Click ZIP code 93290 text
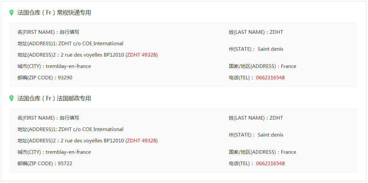 click(65, 78)
